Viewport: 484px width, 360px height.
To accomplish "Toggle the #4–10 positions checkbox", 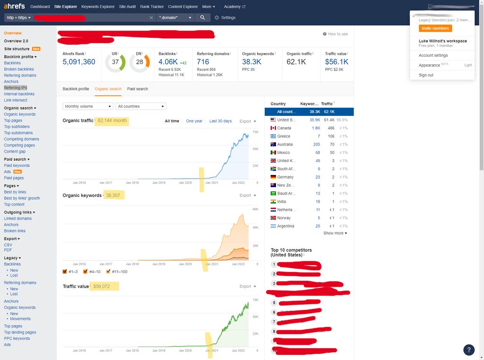I will coord(85,272).
